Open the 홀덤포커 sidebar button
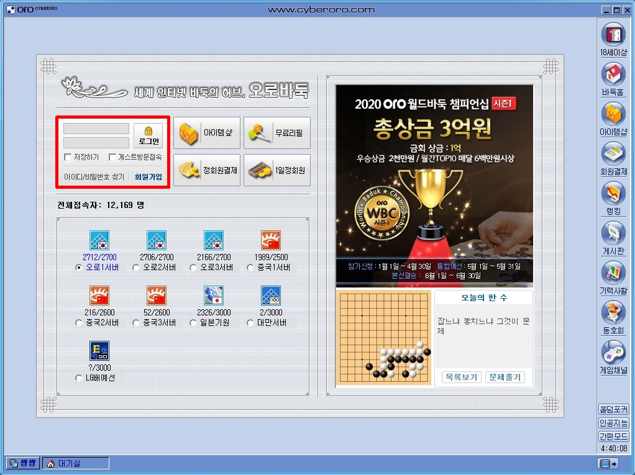The image size is (635, 475). pyautogui.click(x=613, y=409)
